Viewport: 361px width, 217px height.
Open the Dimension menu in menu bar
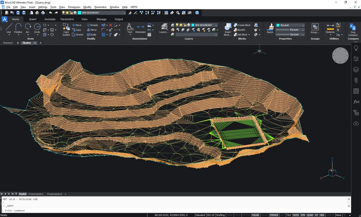pos(74,7)
